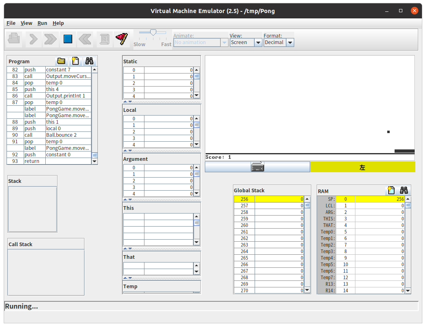This screenshot has height=327, width=426.
Task: Open the Run menu
Action: click(x=42, y=23)
